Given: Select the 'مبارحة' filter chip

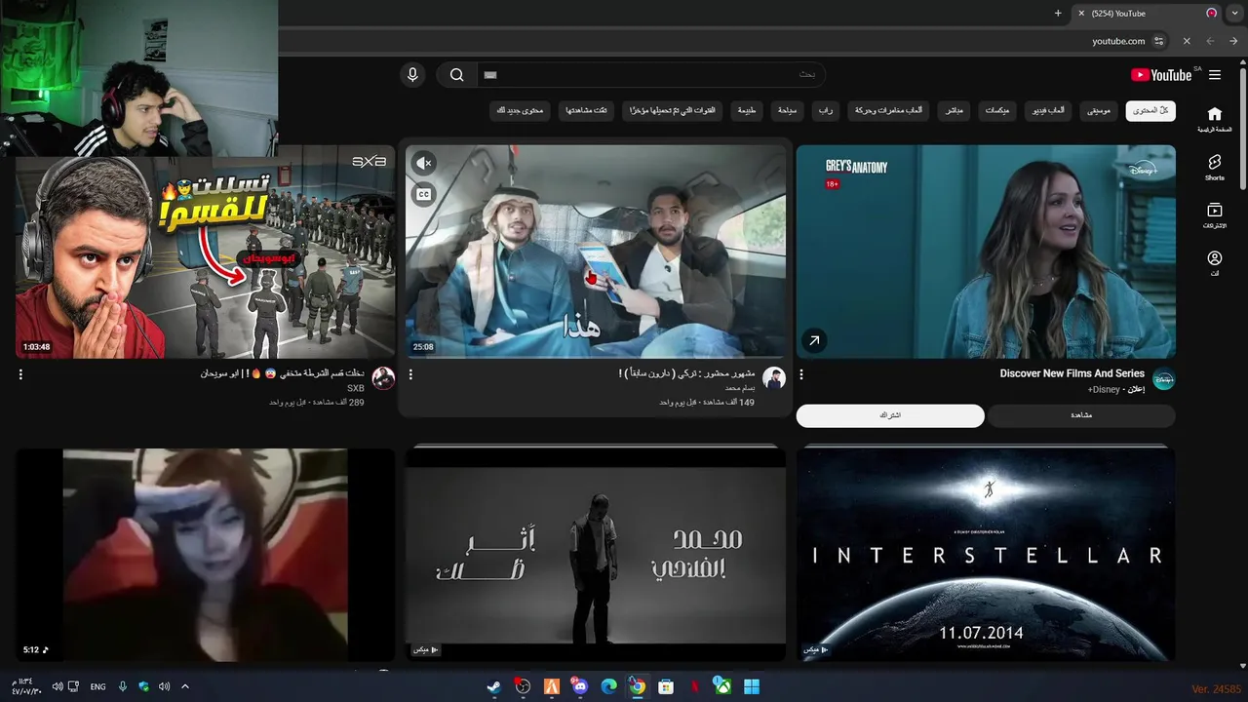Looking at the screenshot, I should click(787, 110).
